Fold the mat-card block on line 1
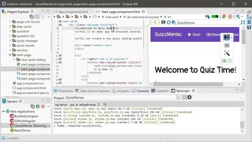The height and width of the screenshot is (142, 252). click(x=60, y=21)
